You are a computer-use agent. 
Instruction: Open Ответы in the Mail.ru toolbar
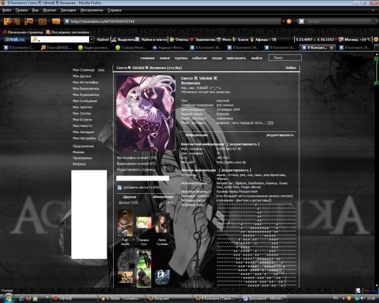point(179,39)
